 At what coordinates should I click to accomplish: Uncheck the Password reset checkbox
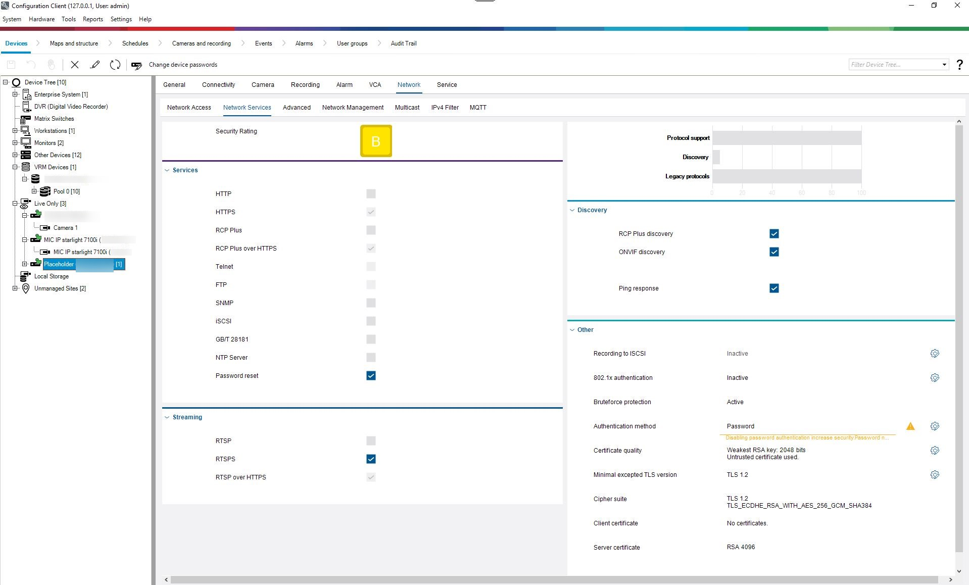[x=371, y=376]
